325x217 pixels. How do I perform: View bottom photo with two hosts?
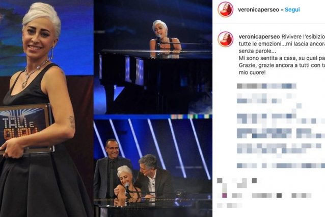click(x=153, y=166)
